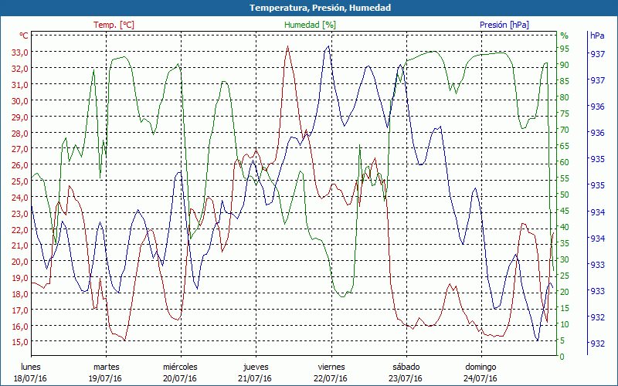The width and height of the screenshot is (618, 386).
Task: Select the blue Presión [hPa] legend label
Action: pyautogui.click(x=504, y=25)
